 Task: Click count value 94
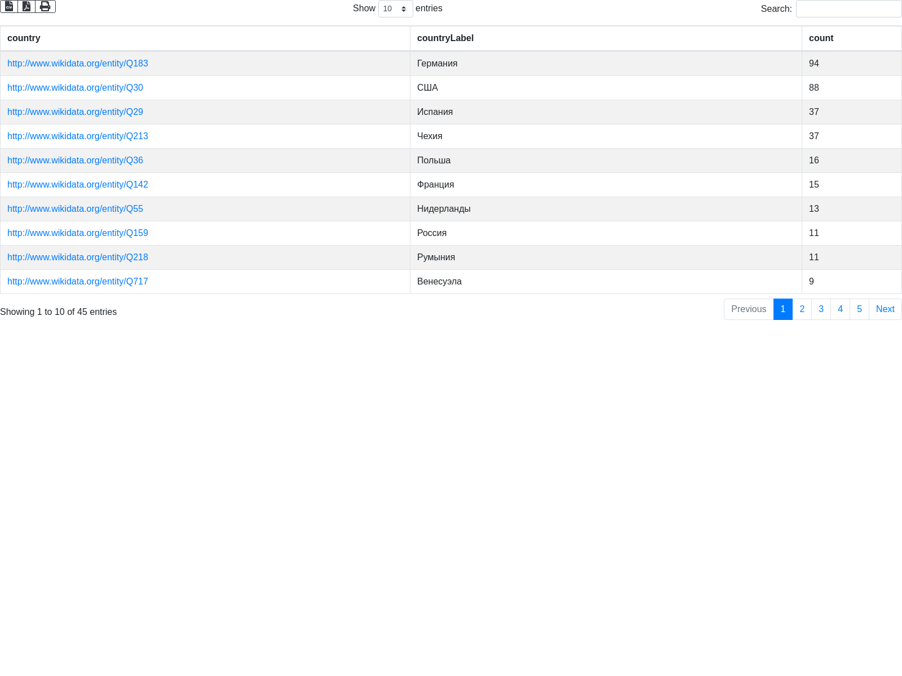[814, 64]
